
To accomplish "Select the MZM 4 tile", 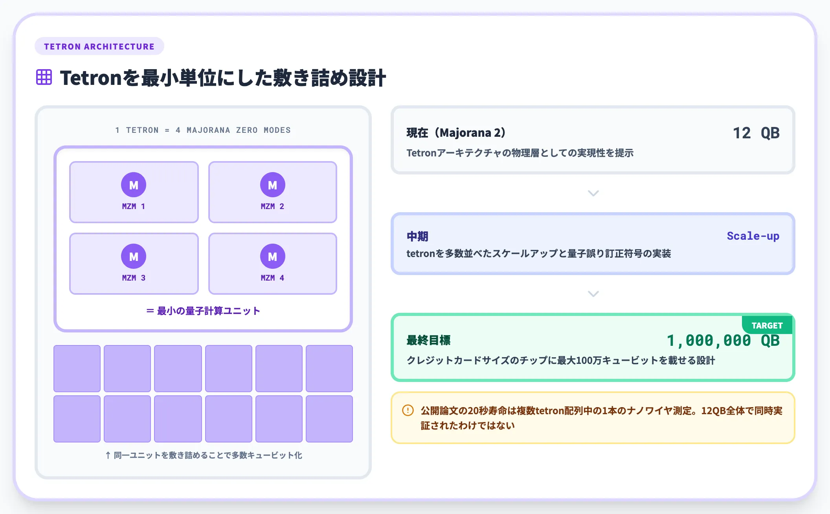I will coord(273,264).
